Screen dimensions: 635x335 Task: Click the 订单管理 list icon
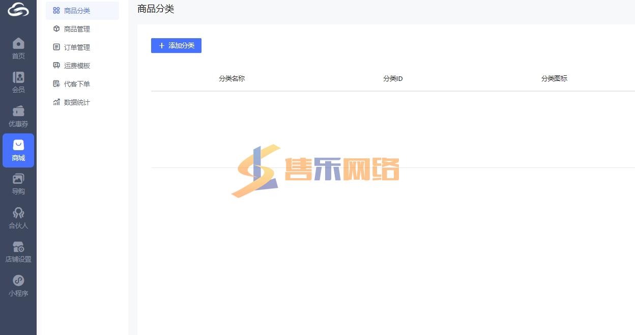point(56,47)
